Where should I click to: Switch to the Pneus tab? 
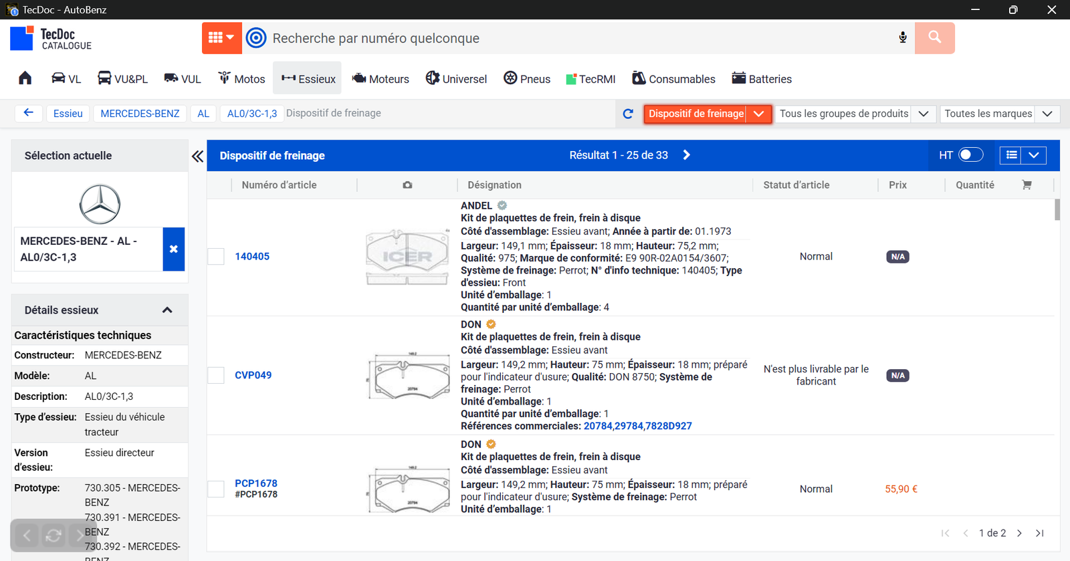pyautogui.click(x=527, y=79)
